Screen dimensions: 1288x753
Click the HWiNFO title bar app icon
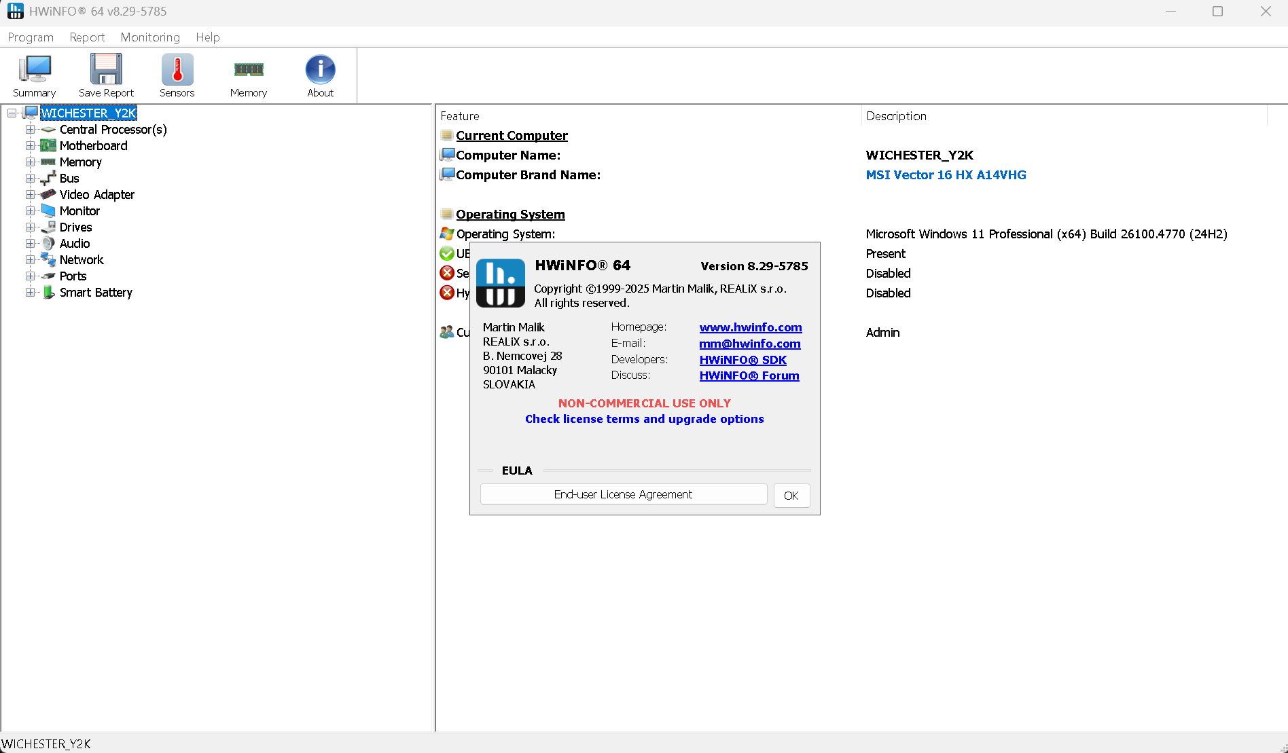(15, 11)
